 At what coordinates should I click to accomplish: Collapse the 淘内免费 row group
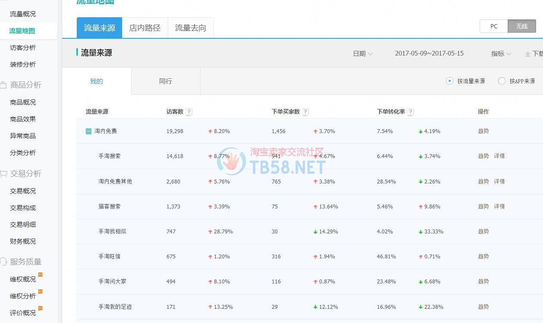point(88,131)
